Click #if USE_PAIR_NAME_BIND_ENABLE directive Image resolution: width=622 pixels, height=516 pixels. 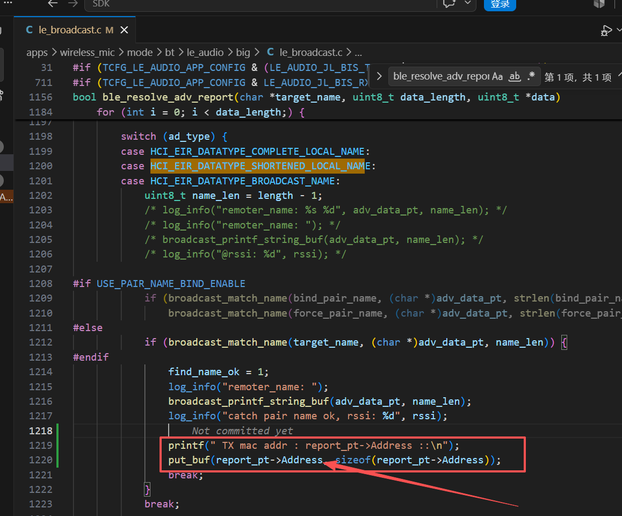coord(159,284)
